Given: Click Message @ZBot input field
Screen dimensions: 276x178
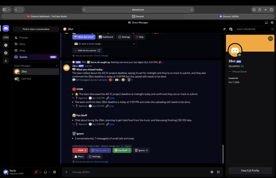Looking at the screenshot, I should (139, 172).
